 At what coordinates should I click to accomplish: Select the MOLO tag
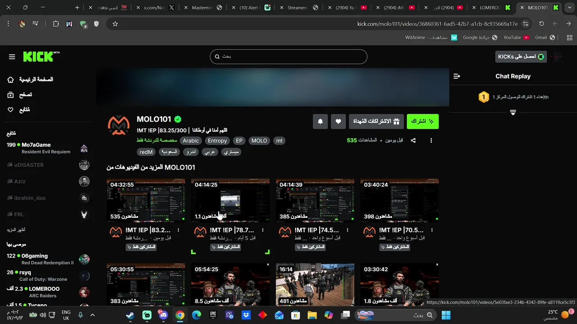259,141
